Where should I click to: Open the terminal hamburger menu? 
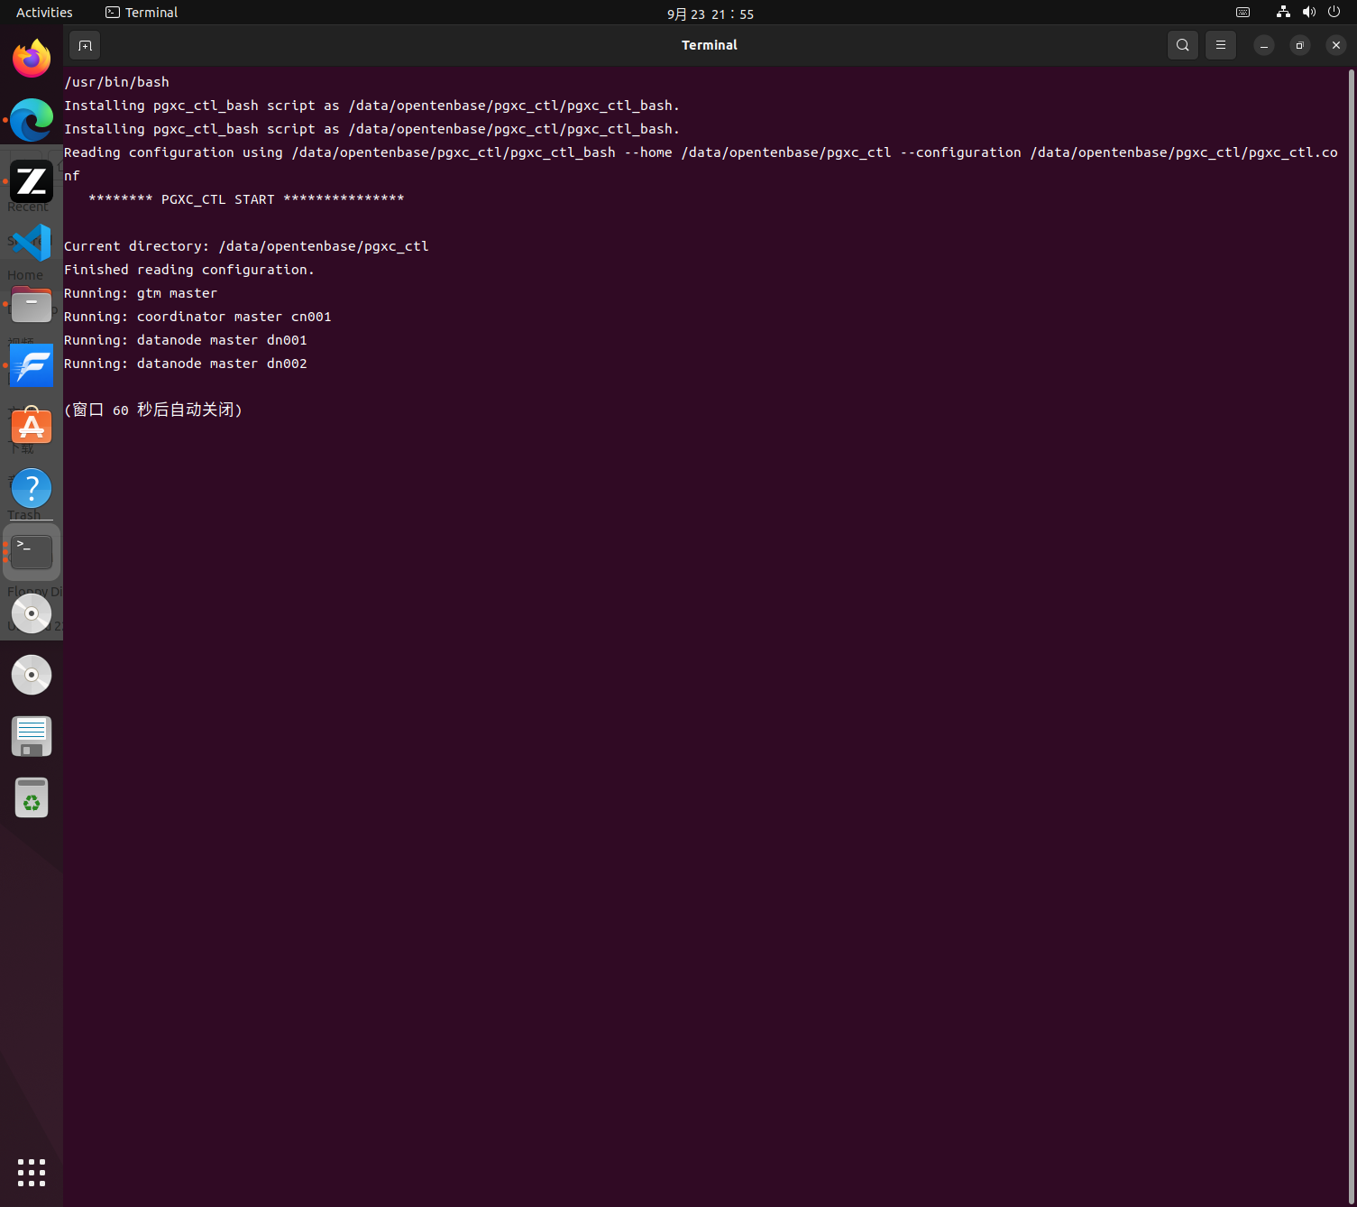[x=1221, y=45]
